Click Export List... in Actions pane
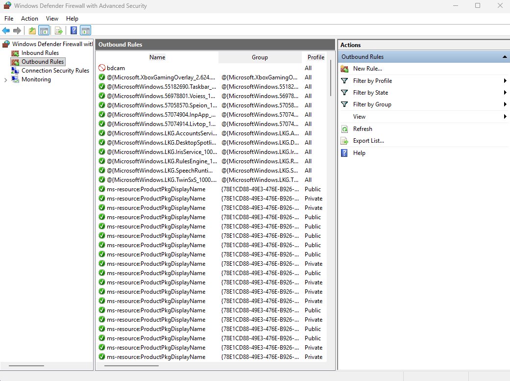The image size is (510, 381). pos(368,141)
